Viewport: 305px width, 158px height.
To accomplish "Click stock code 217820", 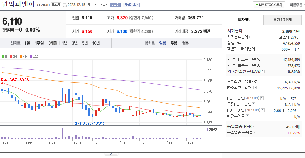I will (x=43, y=5).
